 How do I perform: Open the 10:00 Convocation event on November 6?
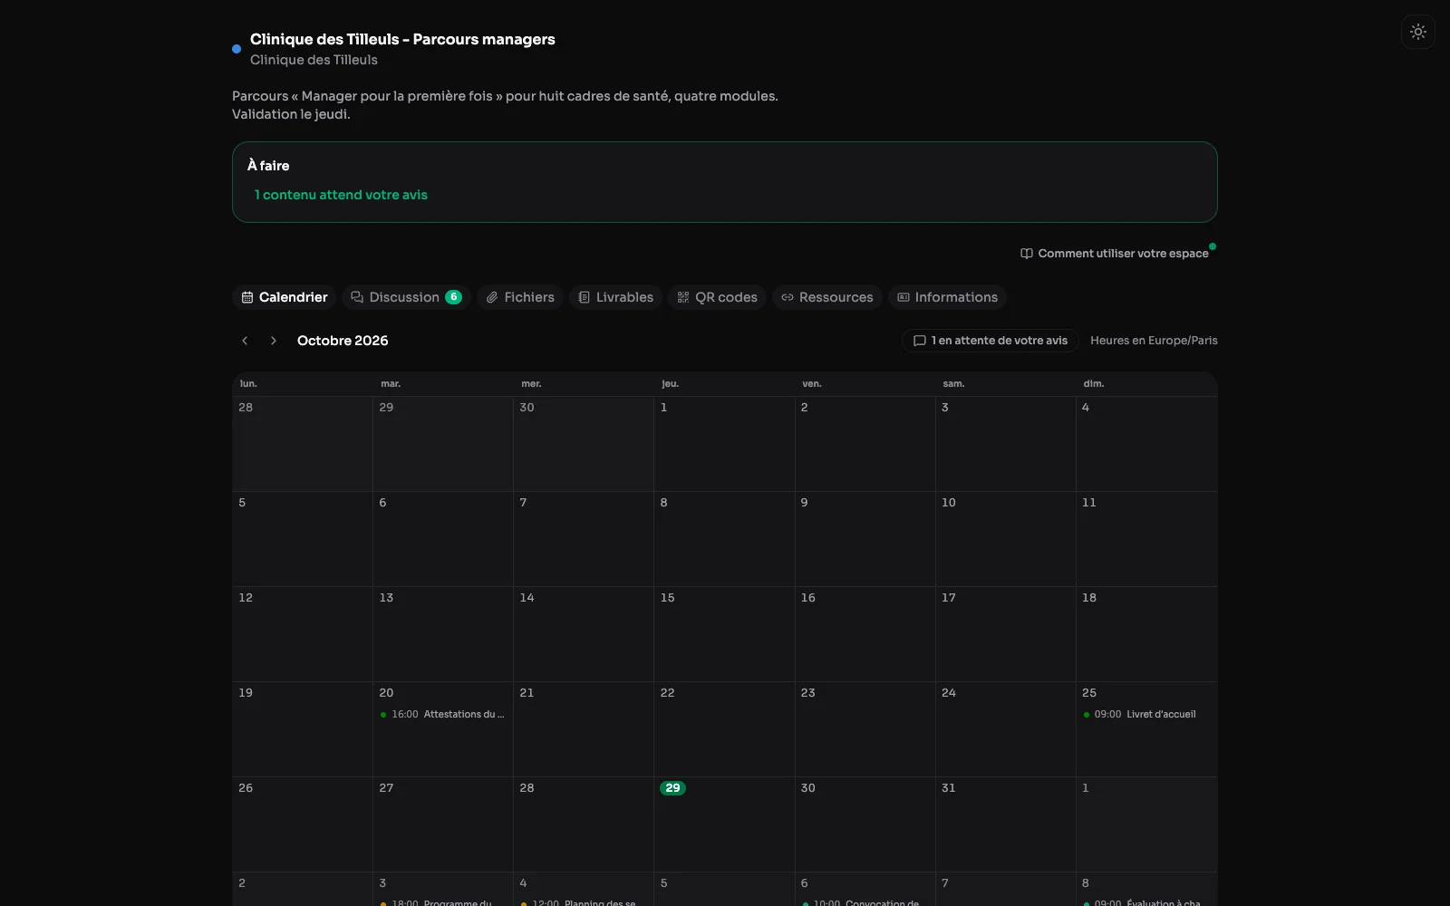coord(865,902)
